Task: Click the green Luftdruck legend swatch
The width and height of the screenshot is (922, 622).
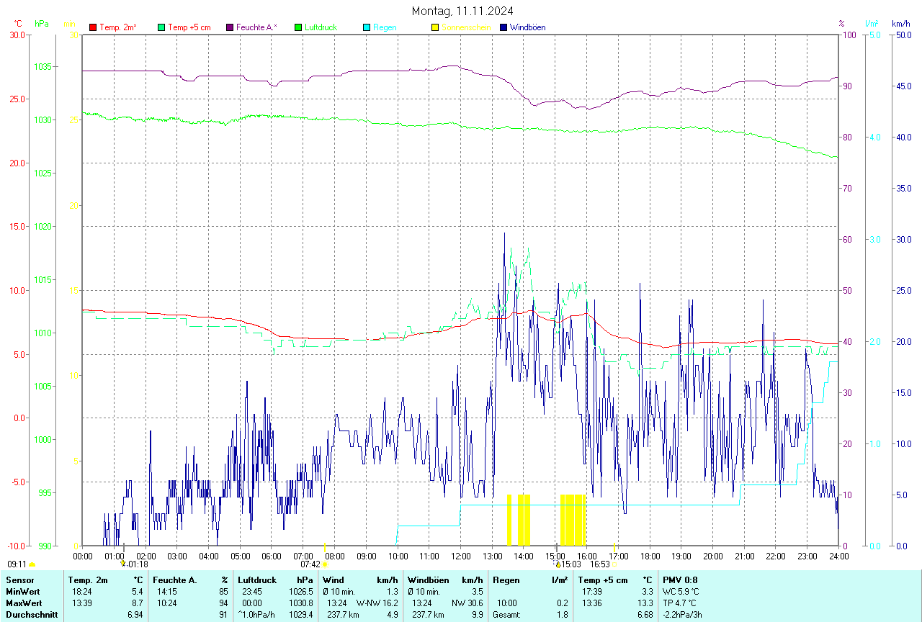Action: [298, 27]
